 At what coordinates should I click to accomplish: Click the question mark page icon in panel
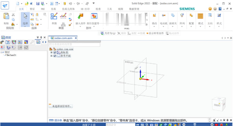tap(8, 42)
